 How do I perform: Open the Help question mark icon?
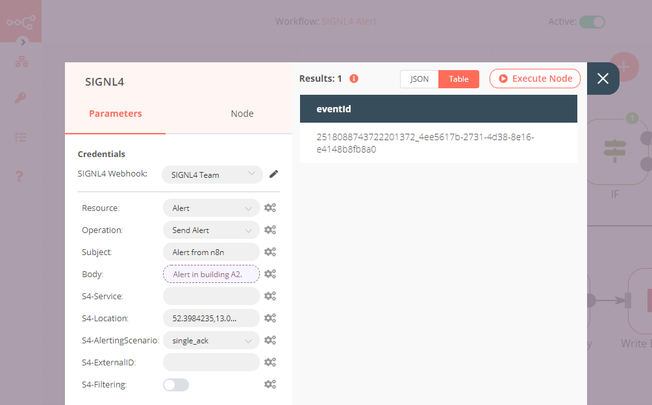click(19, 176)
